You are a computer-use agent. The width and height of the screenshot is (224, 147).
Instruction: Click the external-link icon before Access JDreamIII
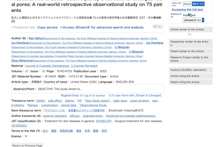coord(61,27)
